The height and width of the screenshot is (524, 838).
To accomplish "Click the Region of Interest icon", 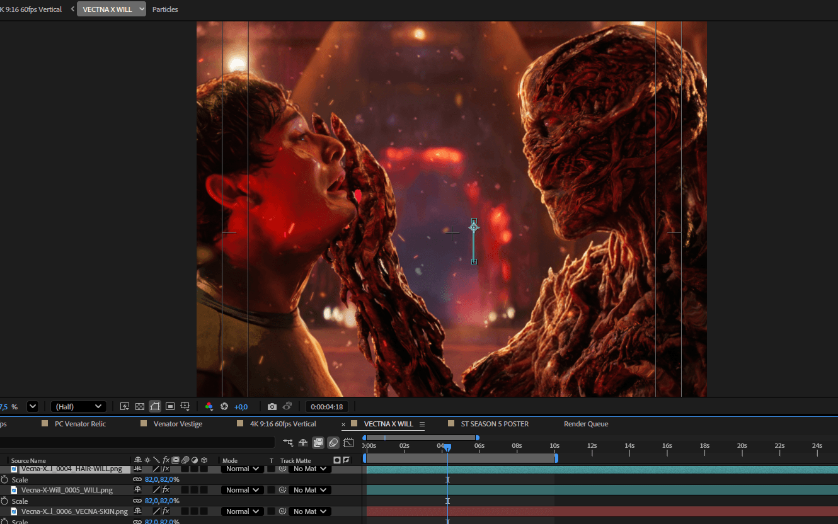I will point(170,407).
